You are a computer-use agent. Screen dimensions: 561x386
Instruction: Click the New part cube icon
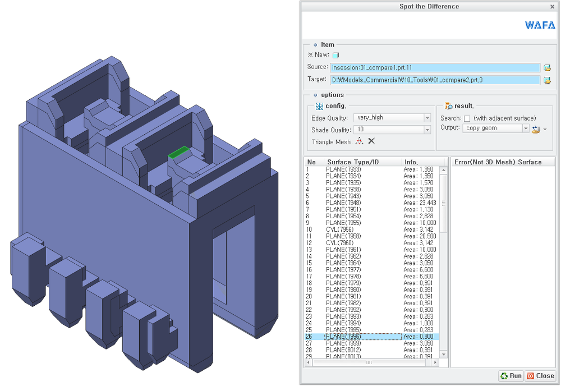(335, 55)
